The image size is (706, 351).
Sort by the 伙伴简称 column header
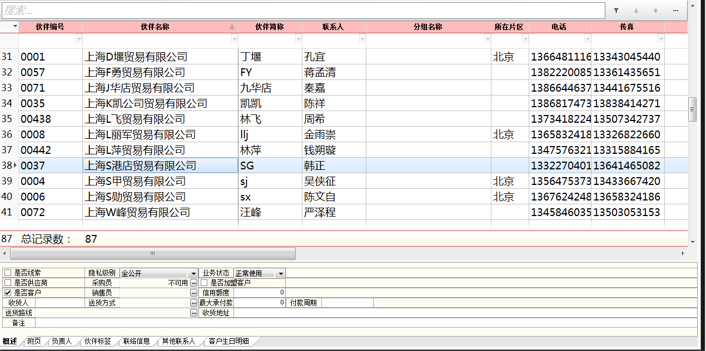270,27
